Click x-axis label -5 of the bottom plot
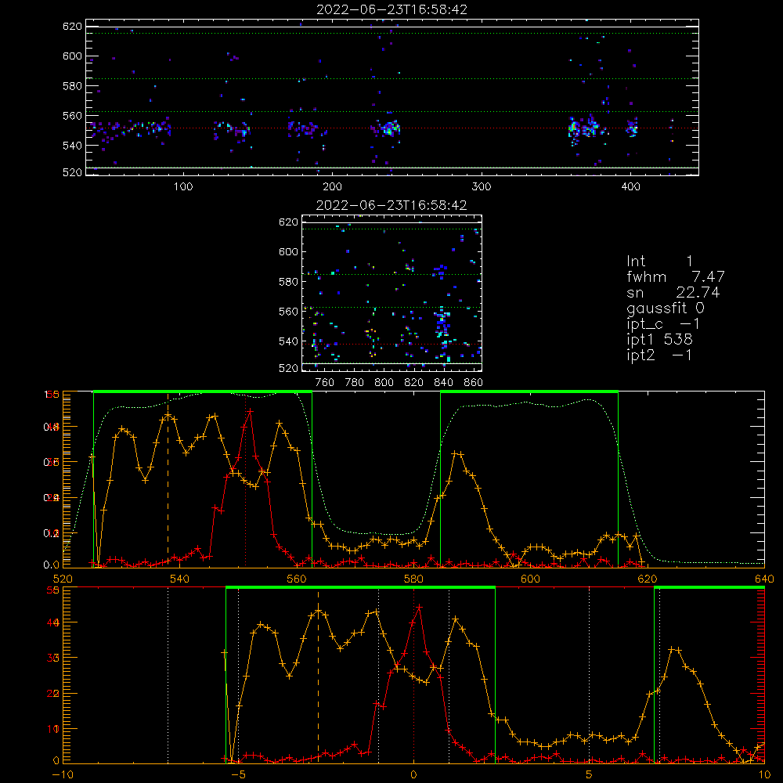Viewport: 783px width, 783px height. coord(239,775)
